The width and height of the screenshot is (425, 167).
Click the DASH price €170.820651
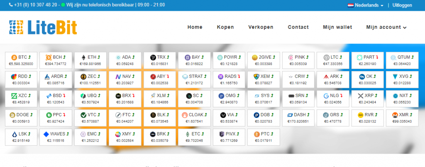[298, 121]
